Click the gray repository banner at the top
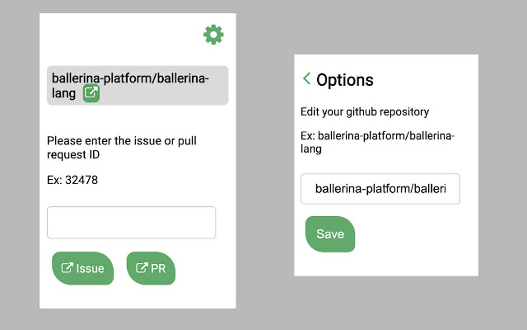This screenshot has width=527, height=330. click(137, 86)
